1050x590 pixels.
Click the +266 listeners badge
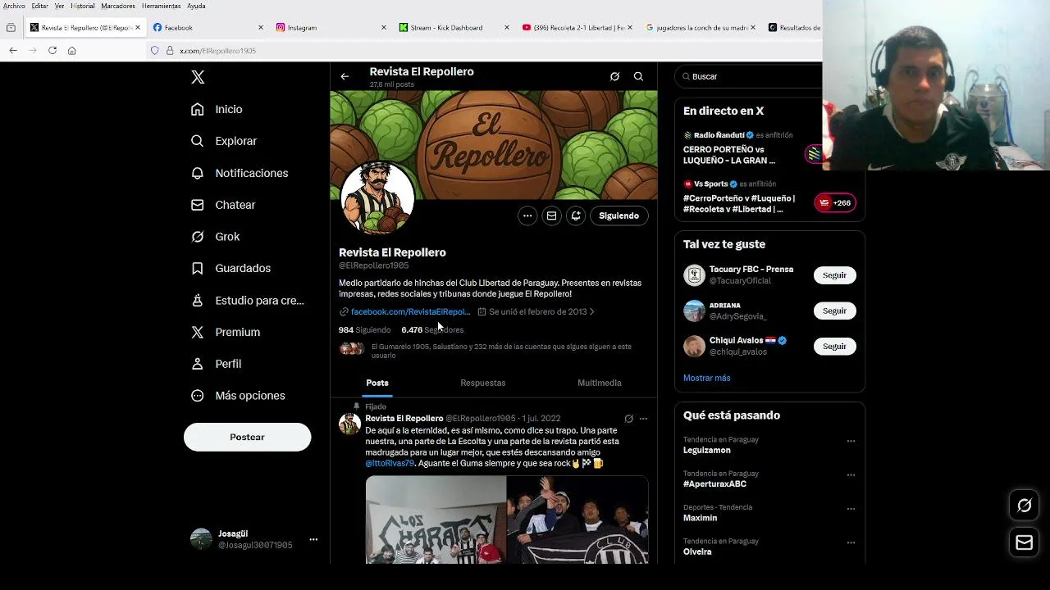(835, 202)
